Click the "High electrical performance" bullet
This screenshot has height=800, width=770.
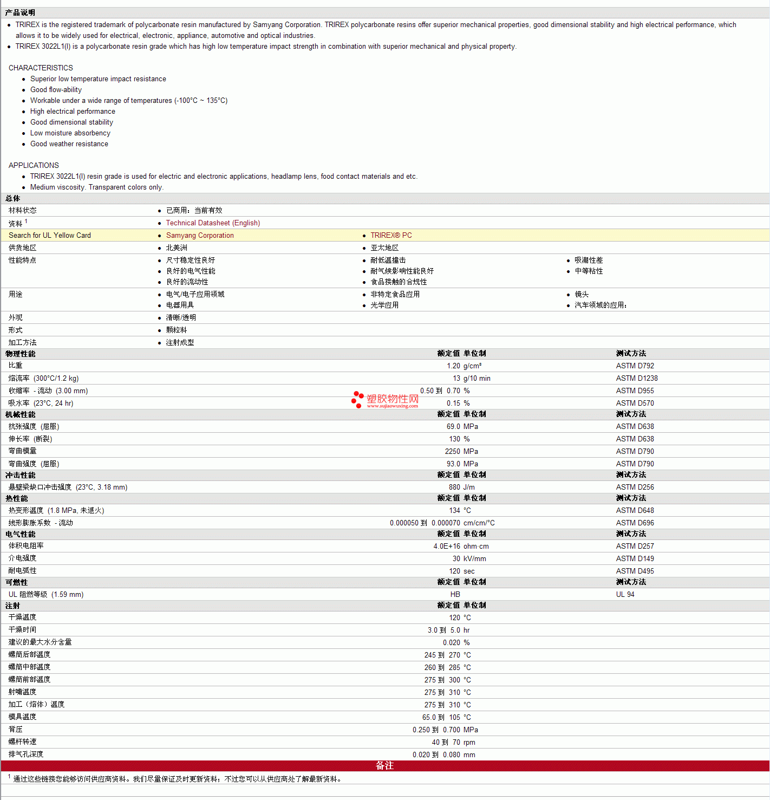pyautogui.click(x=73, y=112)
